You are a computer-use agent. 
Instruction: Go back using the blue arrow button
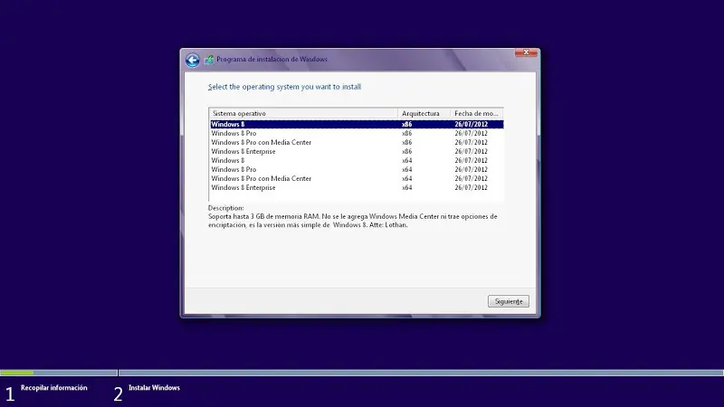(193, 60)
